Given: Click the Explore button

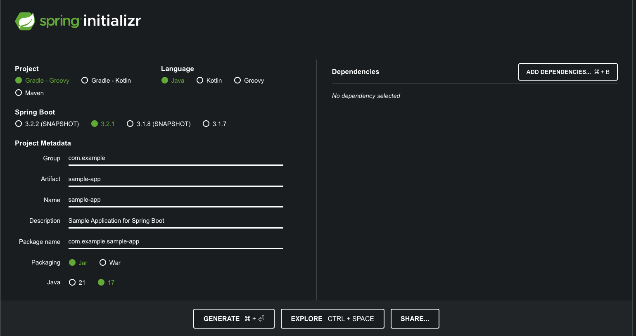Looking at the screenshot, I should pyautogui.click(x=332, y=319).
